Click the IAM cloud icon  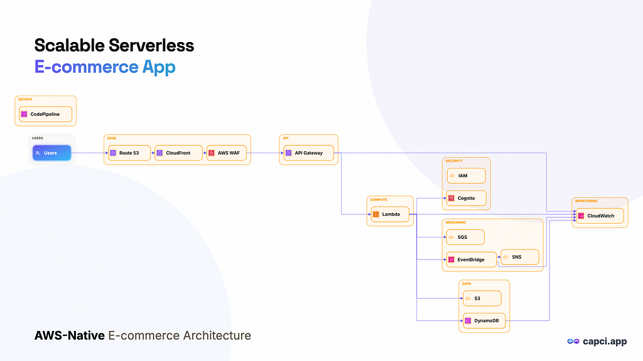click(452, 176)
